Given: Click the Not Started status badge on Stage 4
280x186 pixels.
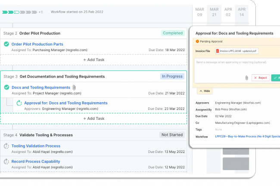Looking at the screenshot, I should pos(172,135).
